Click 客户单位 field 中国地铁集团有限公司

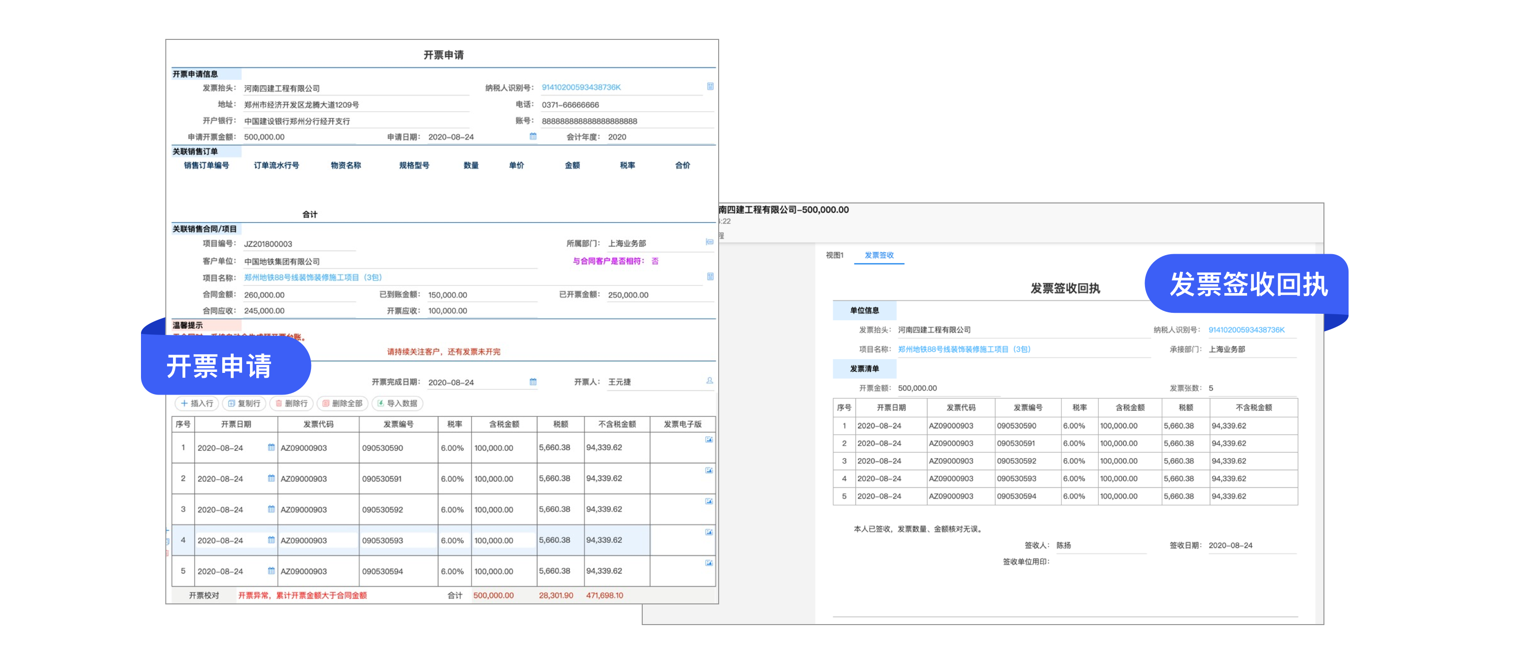pos(390,262)
